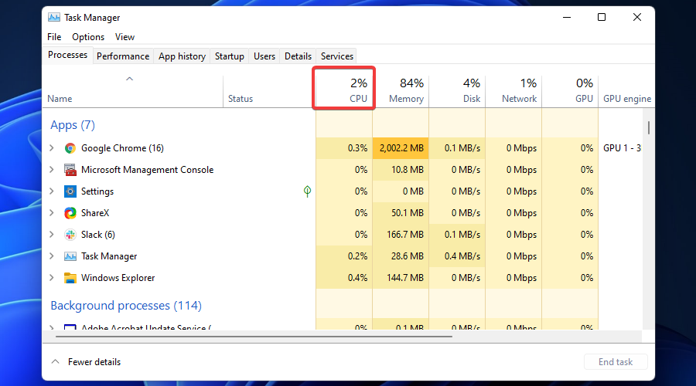The image size is (696, 386).
Task: Switch to the Startup tab
Action: tap(230, 56)
